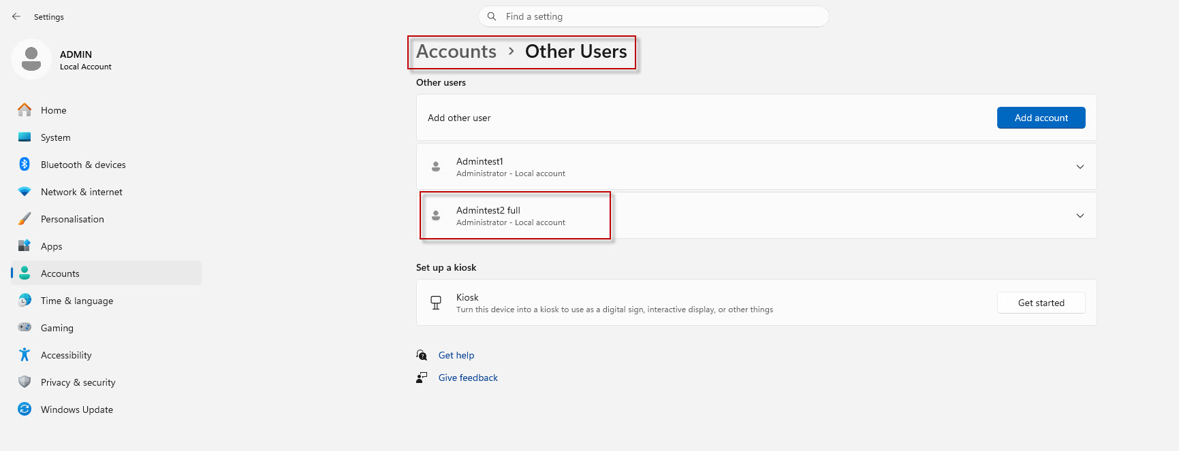The height and width of the screenshot is (451, 1179).
Task: Open the Get help link
Action: [x=456, y=355]
